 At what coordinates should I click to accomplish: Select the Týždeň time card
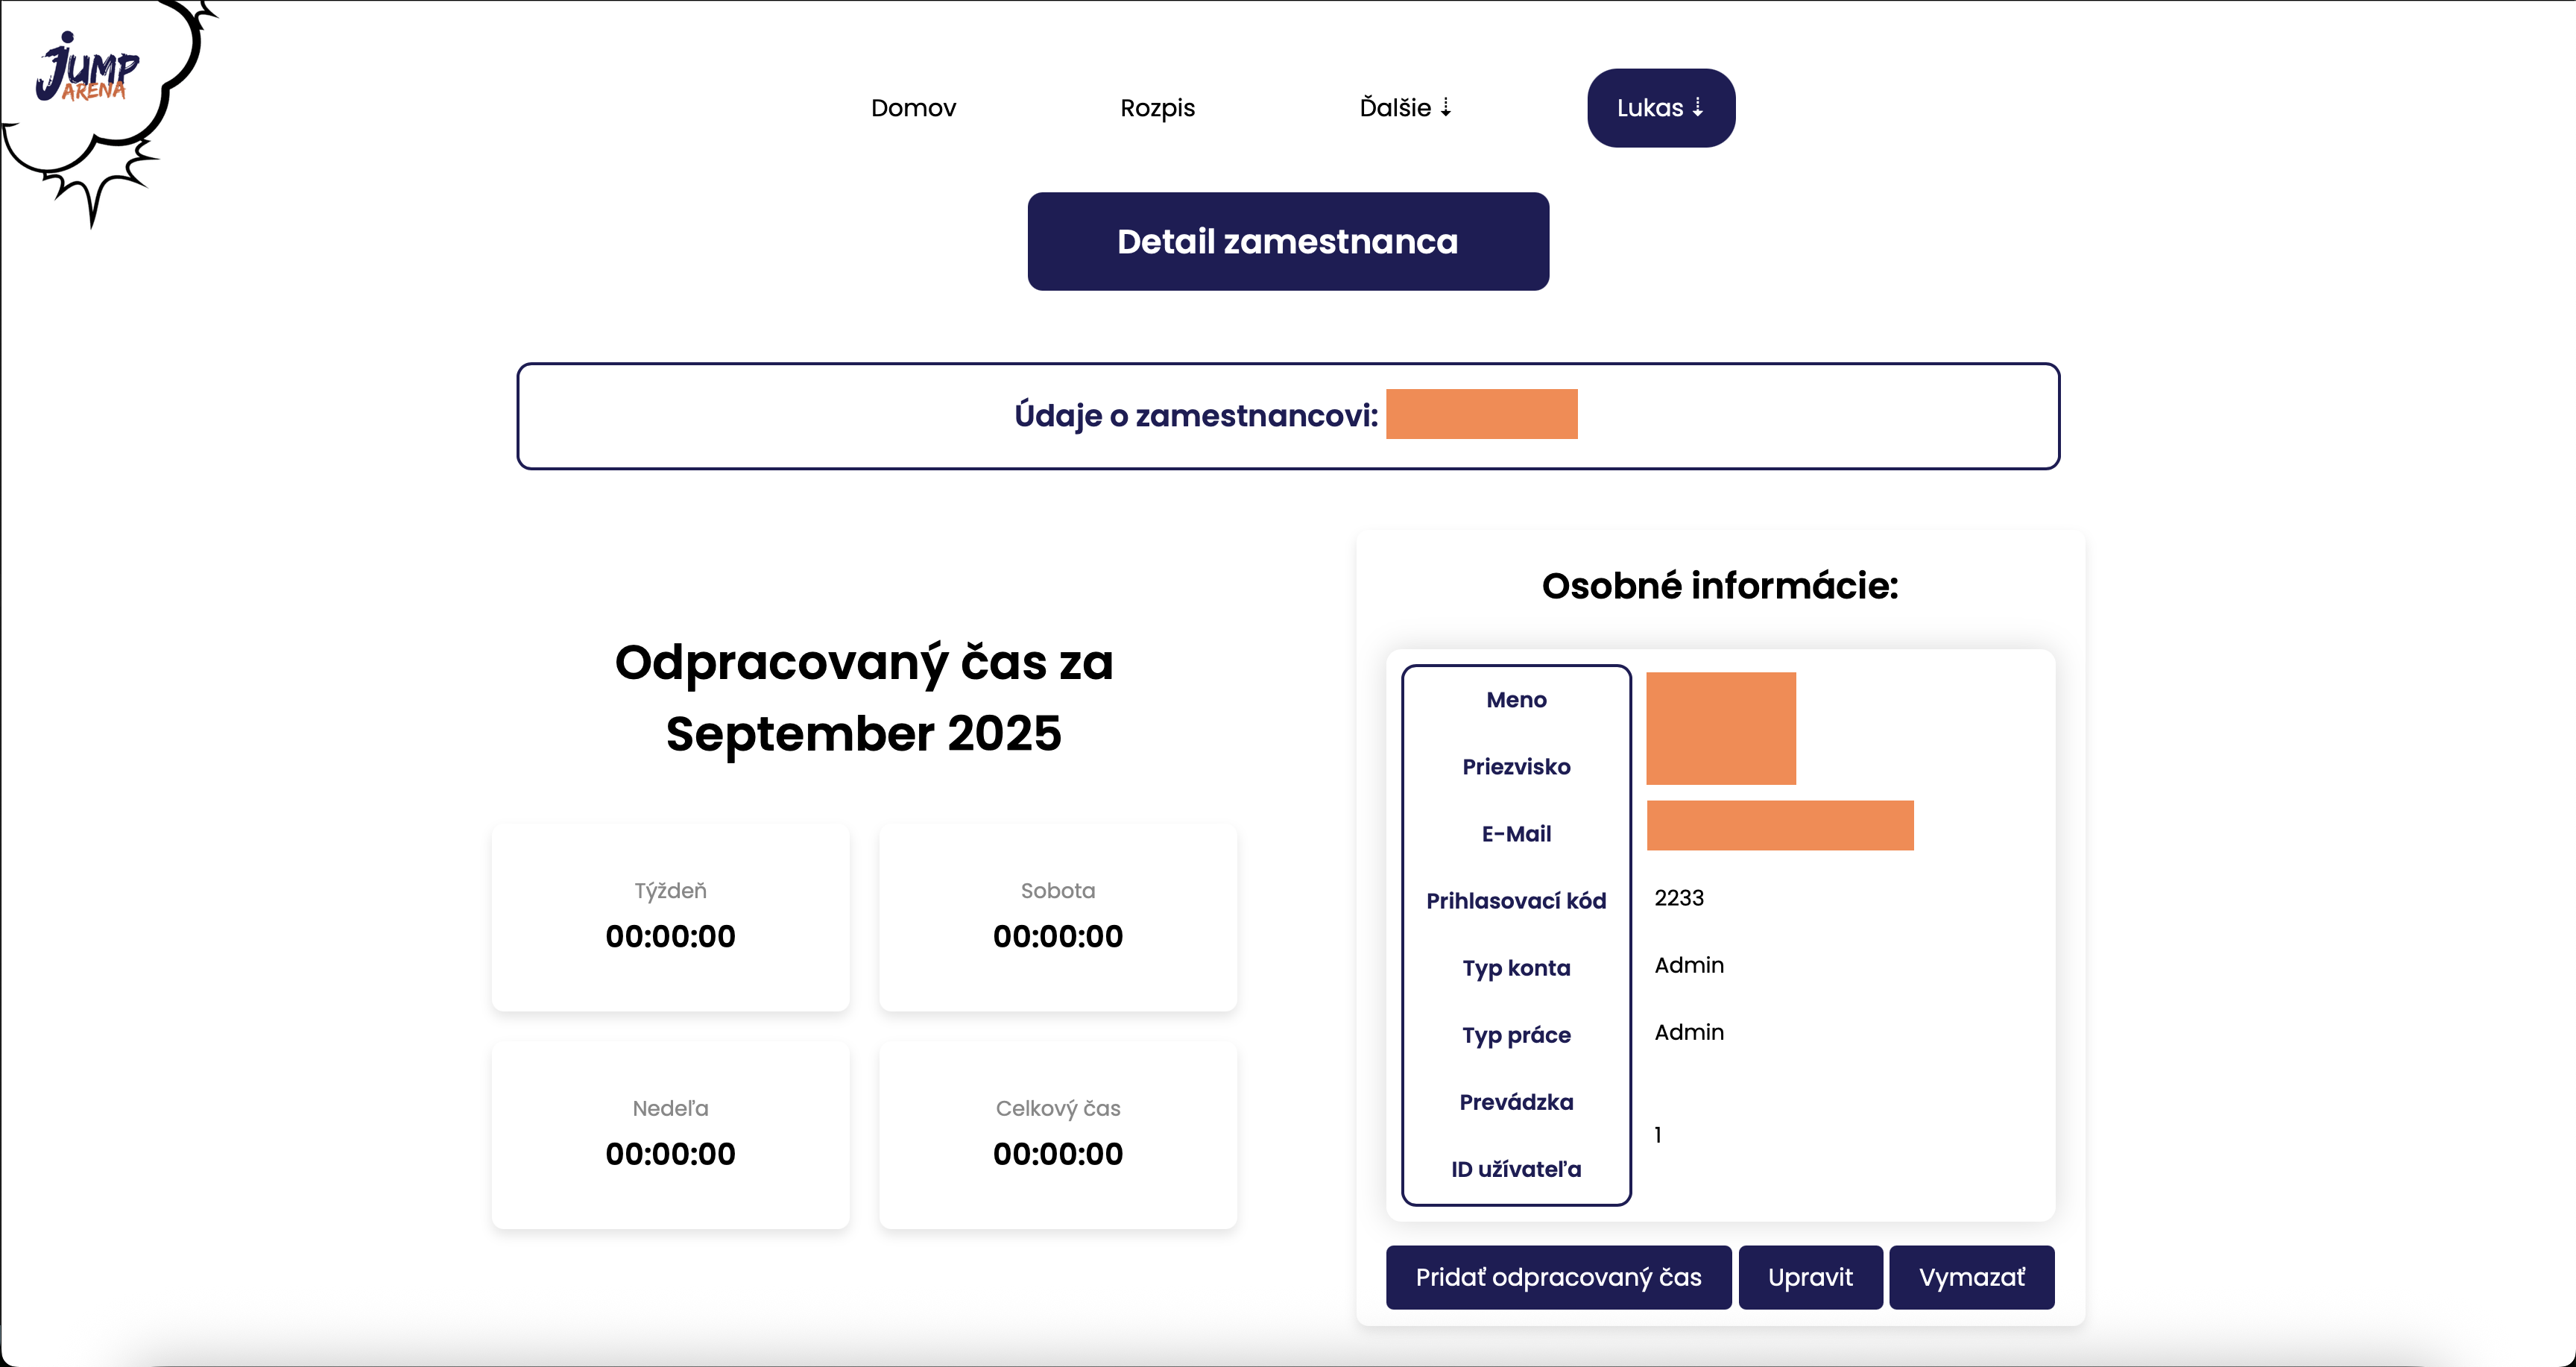point(670,917)
